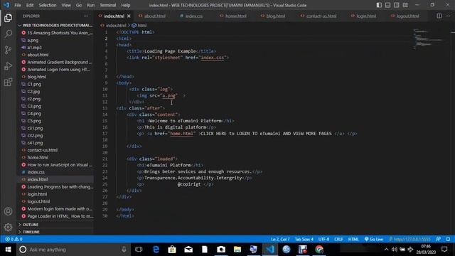Change Tab Size 4 indentation setting

coord(304,239)
